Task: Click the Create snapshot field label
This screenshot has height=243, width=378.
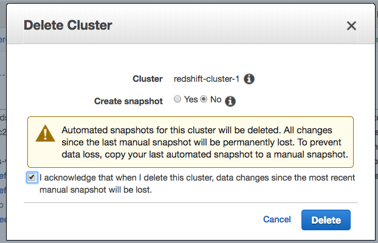Action: click(128, 101)
